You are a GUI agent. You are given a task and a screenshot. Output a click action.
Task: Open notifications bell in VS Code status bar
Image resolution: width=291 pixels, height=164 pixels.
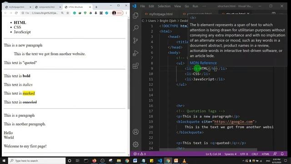(x=282, y=154)
